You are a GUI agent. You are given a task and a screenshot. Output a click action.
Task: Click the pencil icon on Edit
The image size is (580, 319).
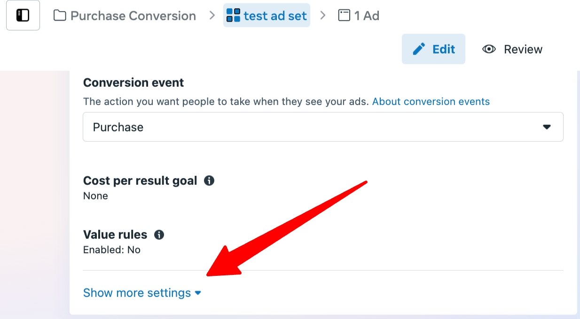[419, 49]
